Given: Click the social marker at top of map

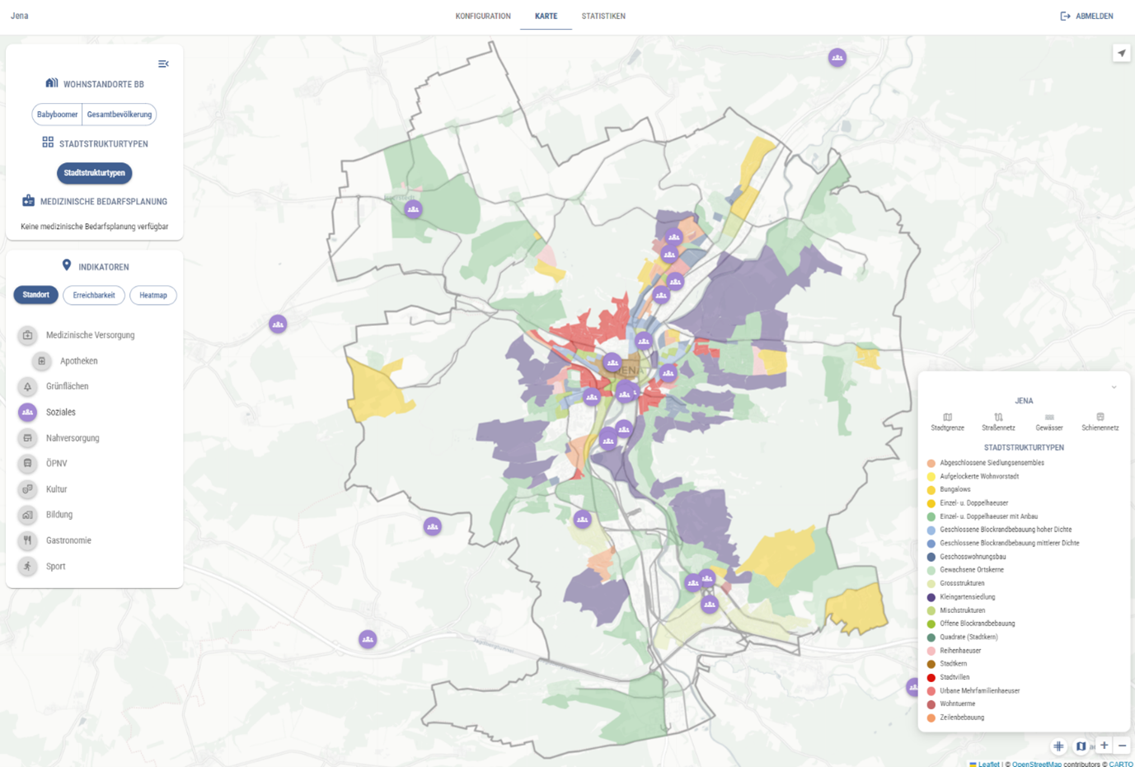Looking at the screenshot, I should [x=837, y=58].
